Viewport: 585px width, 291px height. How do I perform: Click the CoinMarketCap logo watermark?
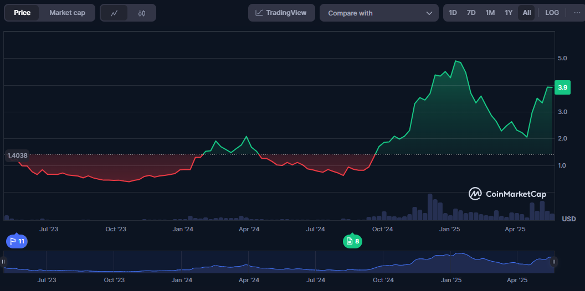pos(507,194)
